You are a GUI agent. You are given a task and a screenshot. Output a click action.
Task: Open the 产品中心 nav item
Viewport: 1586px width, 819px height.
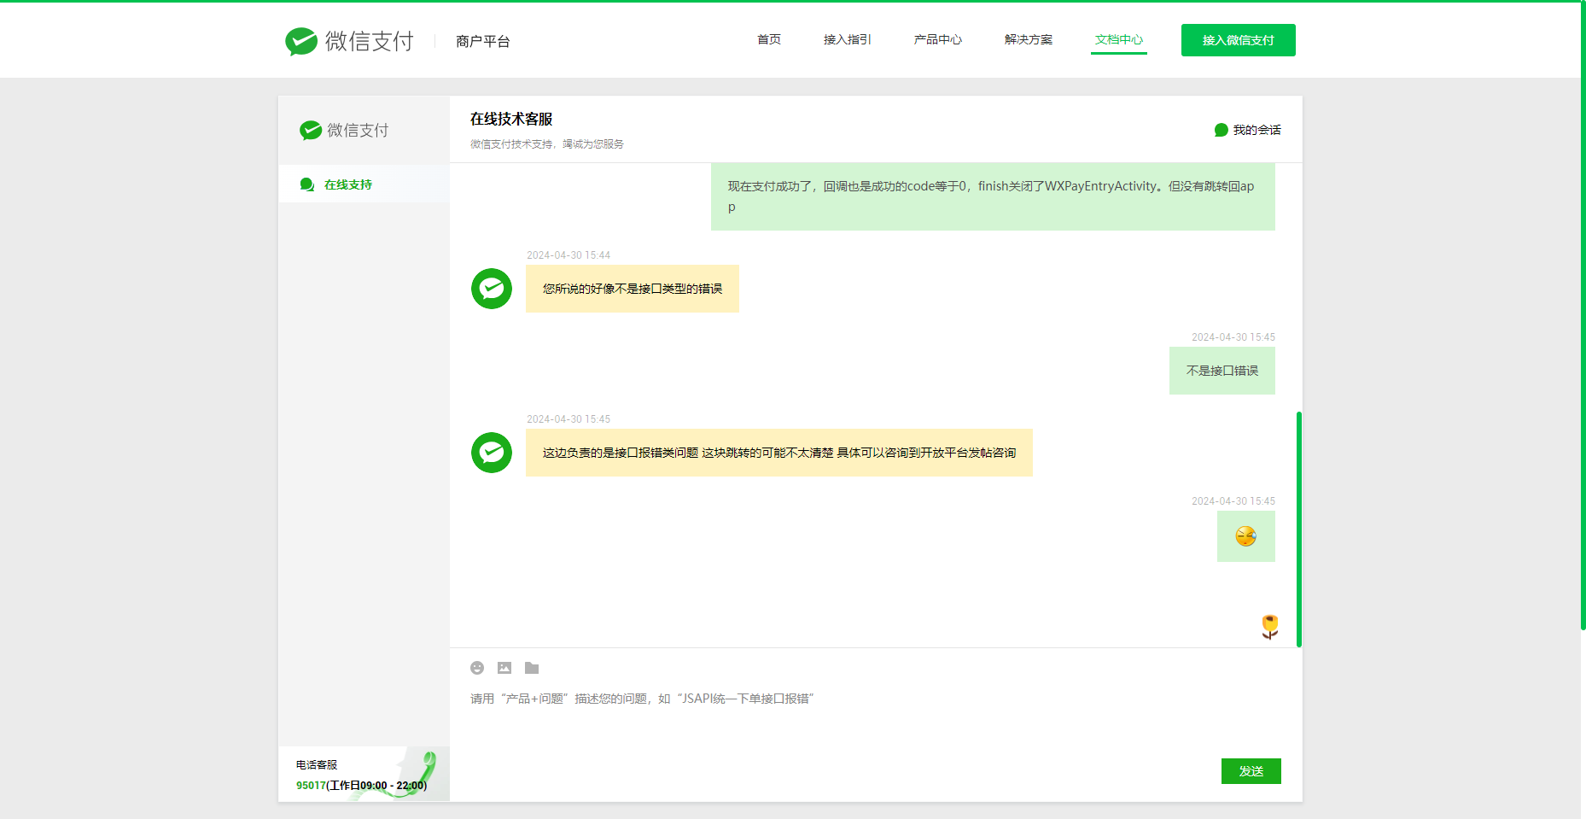tap(938, 39)
